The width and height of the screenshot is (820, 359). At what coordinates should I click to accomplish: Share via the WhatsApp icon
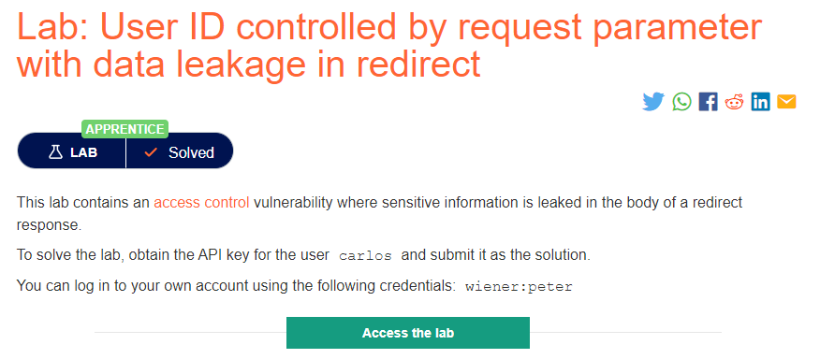click(x=681, y=101)
